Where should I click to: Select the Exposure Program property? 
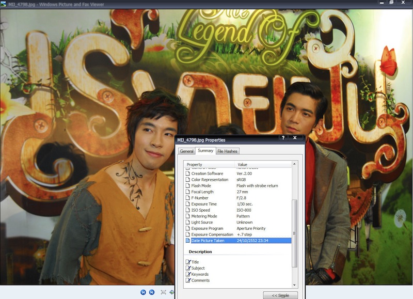(x=237, y=228)
